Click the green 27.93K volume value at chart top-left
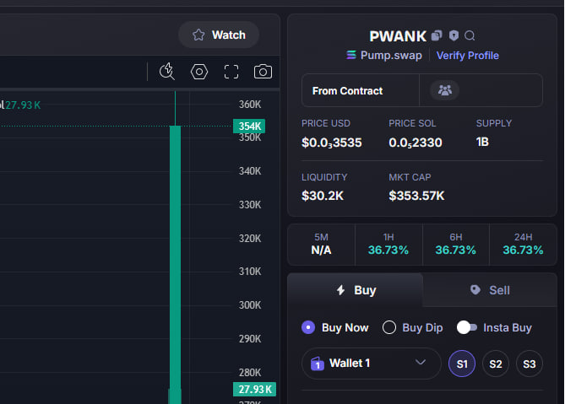The width and height of the screenshot is (565, 404). pyautogui.click(x=23, y=105)
